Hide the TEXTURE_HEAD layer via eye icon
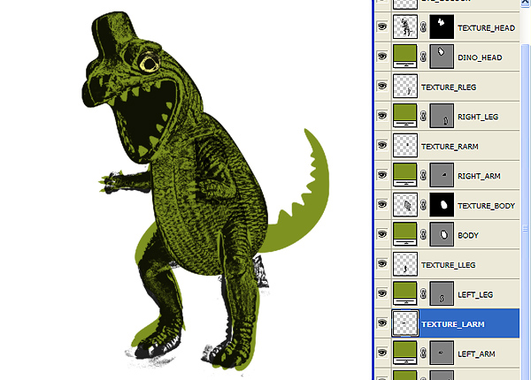Screen dimensions: 531x380 382,27
